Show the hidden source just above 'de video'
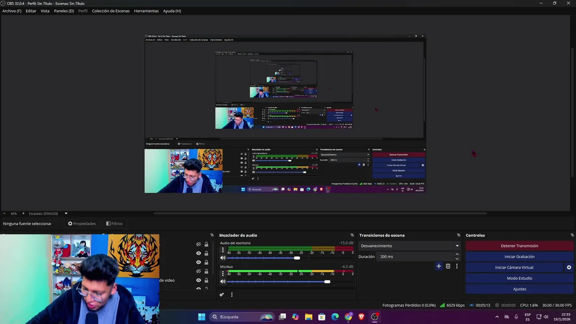The image size is (576, 324). pyautogui.click(x=198, y=271)
